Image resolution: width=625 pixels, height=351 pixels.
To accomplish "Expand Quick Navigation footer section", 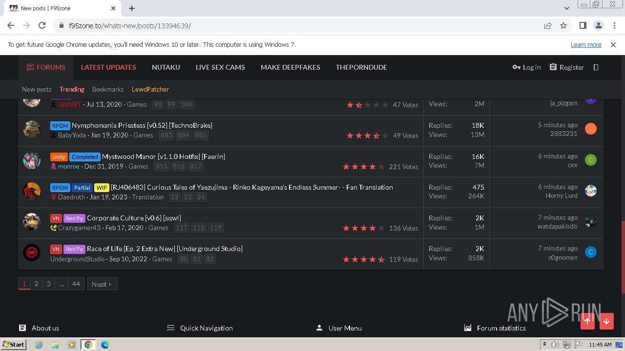I will click(200, 328).
